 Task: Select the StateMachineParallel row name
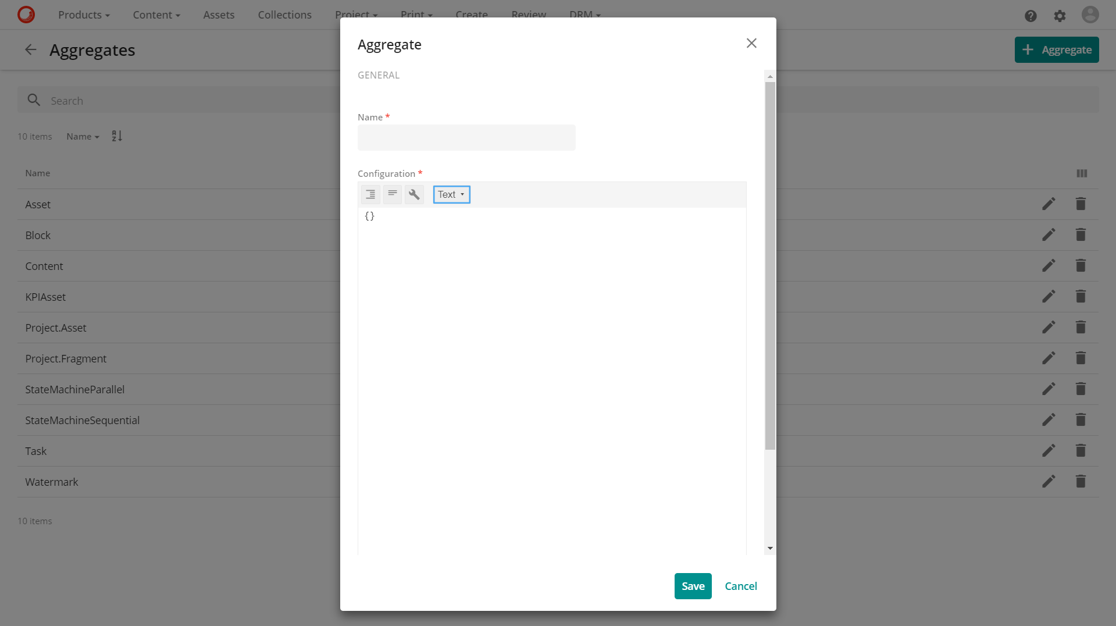pos(74,390)
